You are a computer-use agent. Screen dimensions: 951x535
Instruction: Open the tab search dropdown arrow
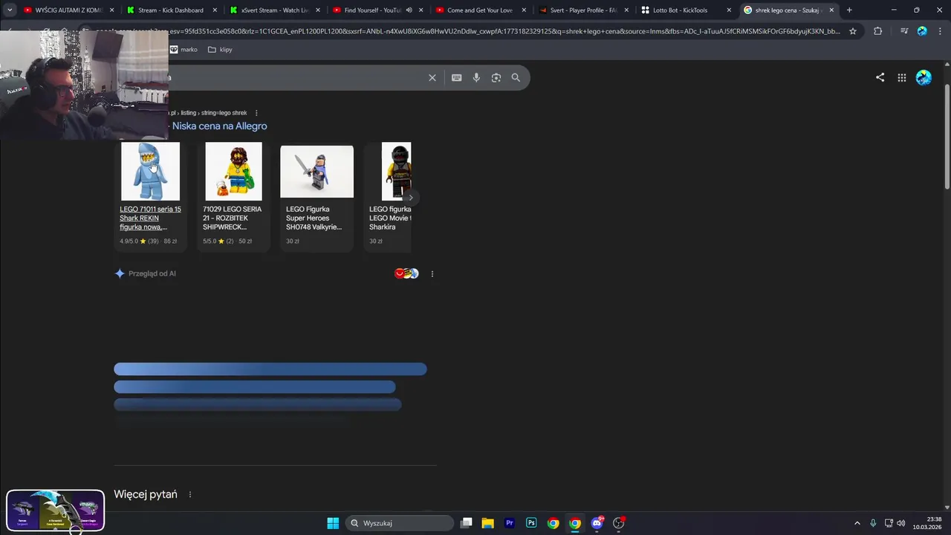[10, 10]
